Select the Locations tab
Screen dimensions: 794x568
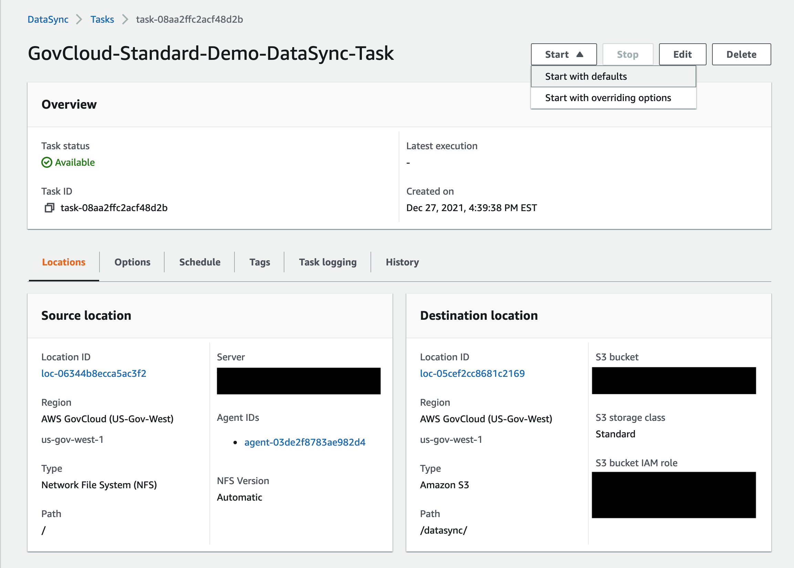pyautogui.click(x=64, y=262)
